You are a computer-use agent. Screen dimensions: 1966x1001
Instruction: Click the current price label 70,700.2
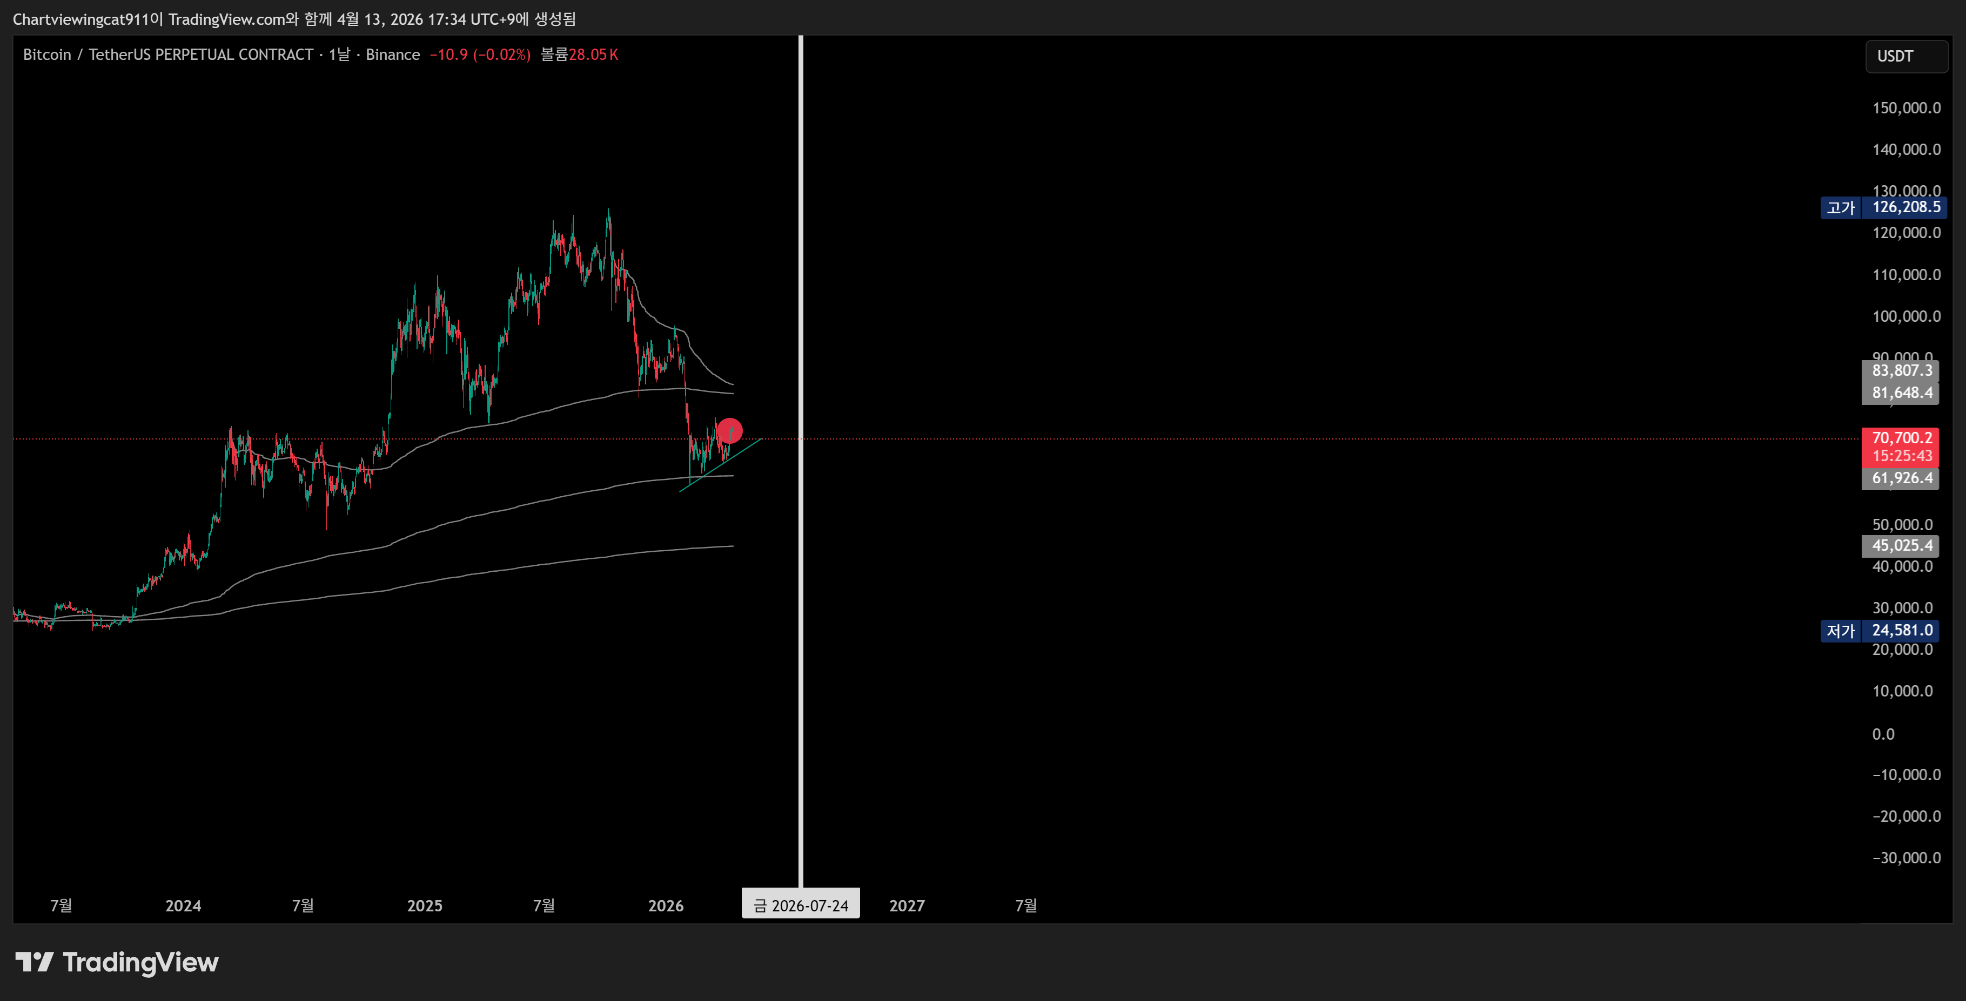[x=1901, y=438]
